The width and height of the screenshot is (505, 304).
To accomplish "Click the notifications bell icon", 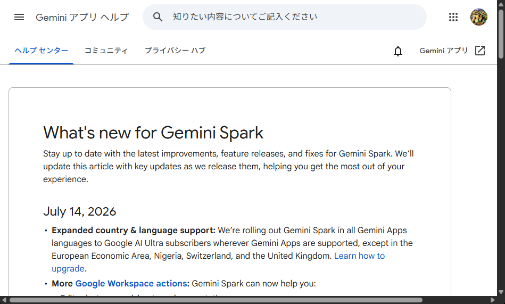I will click(x=398, y=51).
